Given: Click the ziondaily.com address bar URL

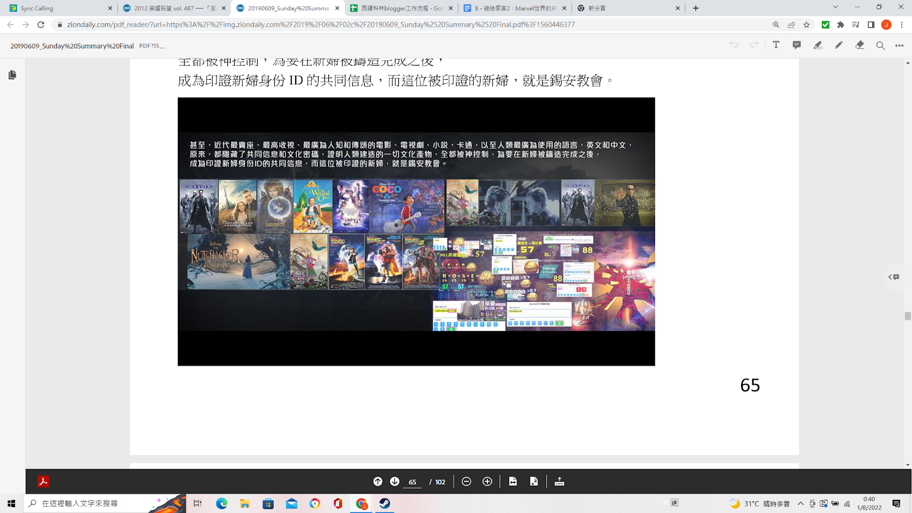Looking at the screenshot, I should (x=321, y=25).
